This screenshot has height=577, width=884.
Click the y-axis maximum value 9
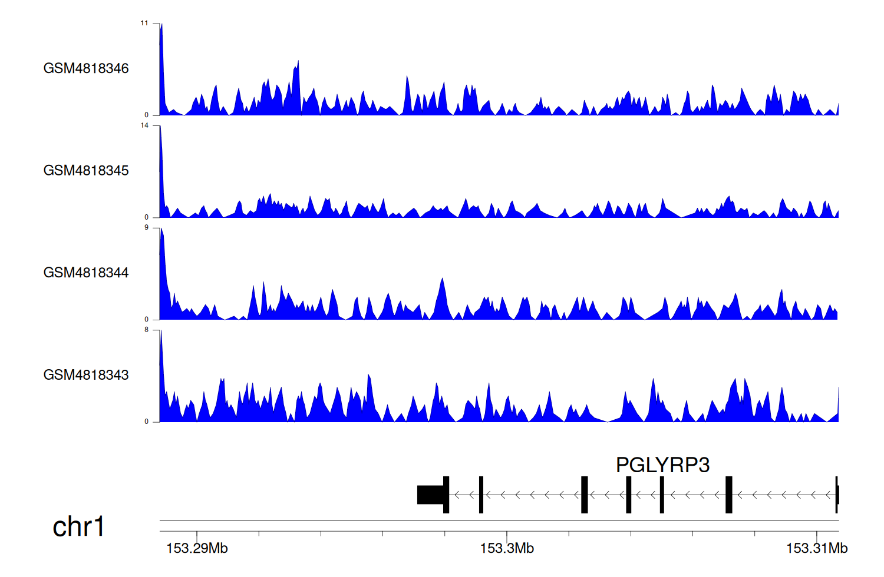pos(146,228)
